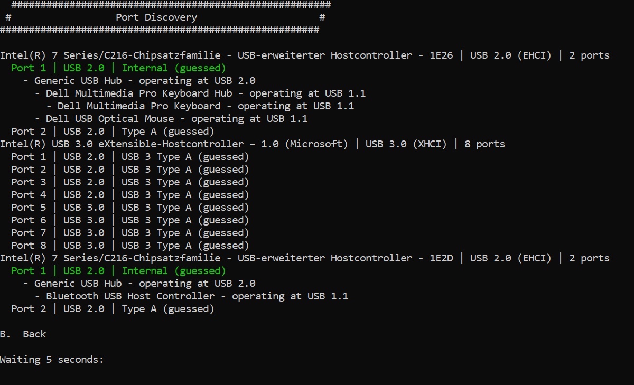Select the 1E2D EHCI host controller line
Viewport: 634px width, 385px height.
click(x=304, y=258)
